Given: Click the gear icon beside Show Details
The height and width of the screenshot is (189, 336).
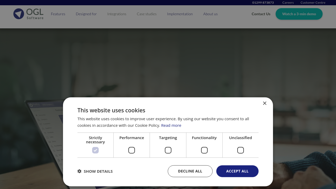Looking at the screenshot, I should 79,171.
